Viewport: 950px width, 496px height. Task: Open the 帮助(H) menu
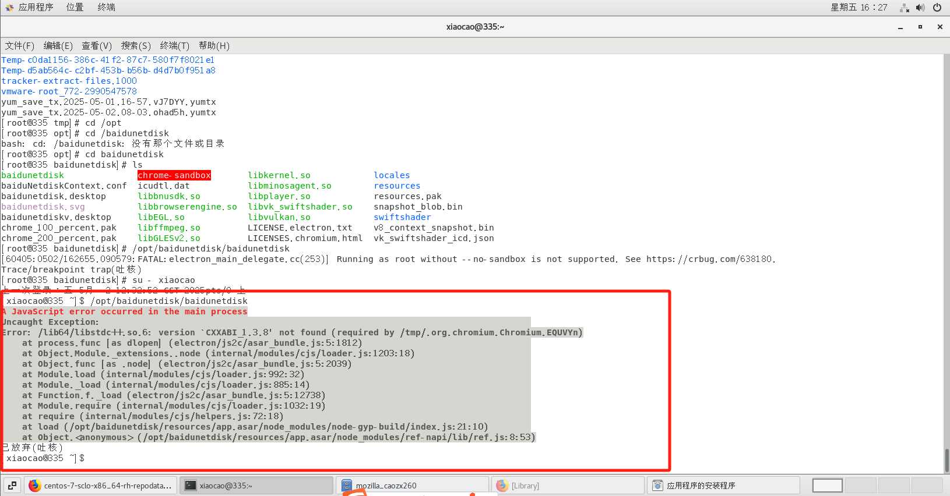pyautogui.click(x=214, y=46)
